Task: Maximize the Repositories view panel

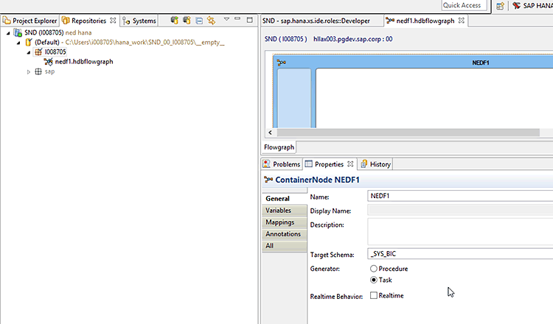Action: (250, 20)
